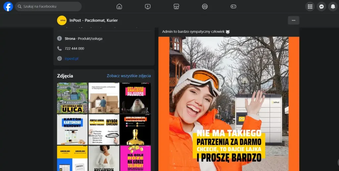The width and height of the screenshot is (339, 171).
Task: Open the Angielski yellow photo thumbnail
Action: tap(73, 158)
